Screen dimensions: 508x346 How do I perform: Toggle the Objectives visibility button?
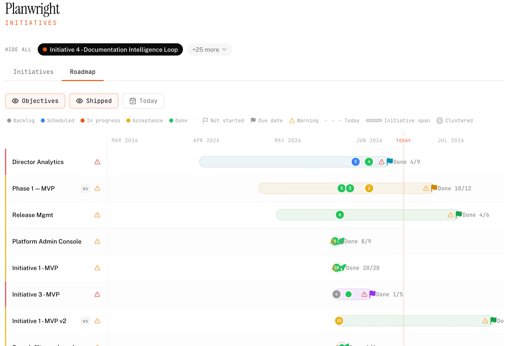(x=35, y=101)
